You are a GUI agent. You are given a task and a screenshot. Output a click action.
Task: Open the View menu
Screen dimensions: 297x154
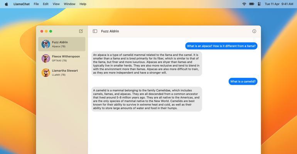(x=56, y=4)
